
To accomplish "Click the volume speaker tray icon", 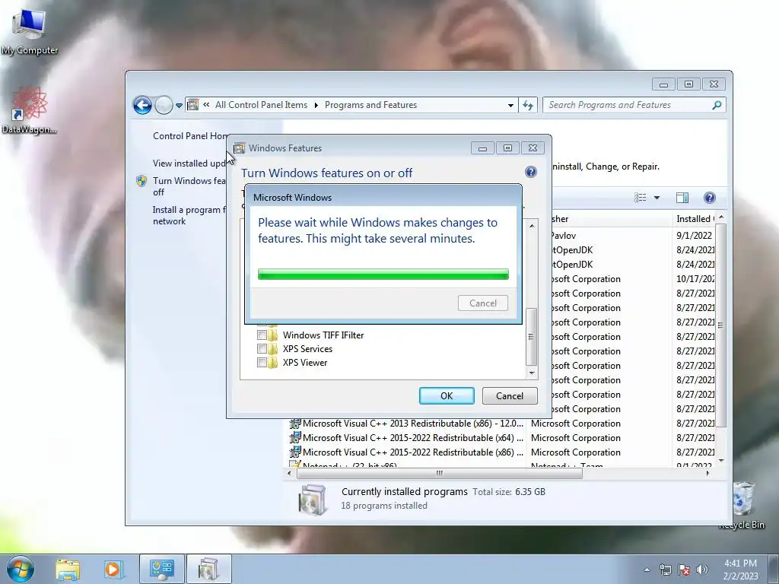I will click(x=702, y=570).
